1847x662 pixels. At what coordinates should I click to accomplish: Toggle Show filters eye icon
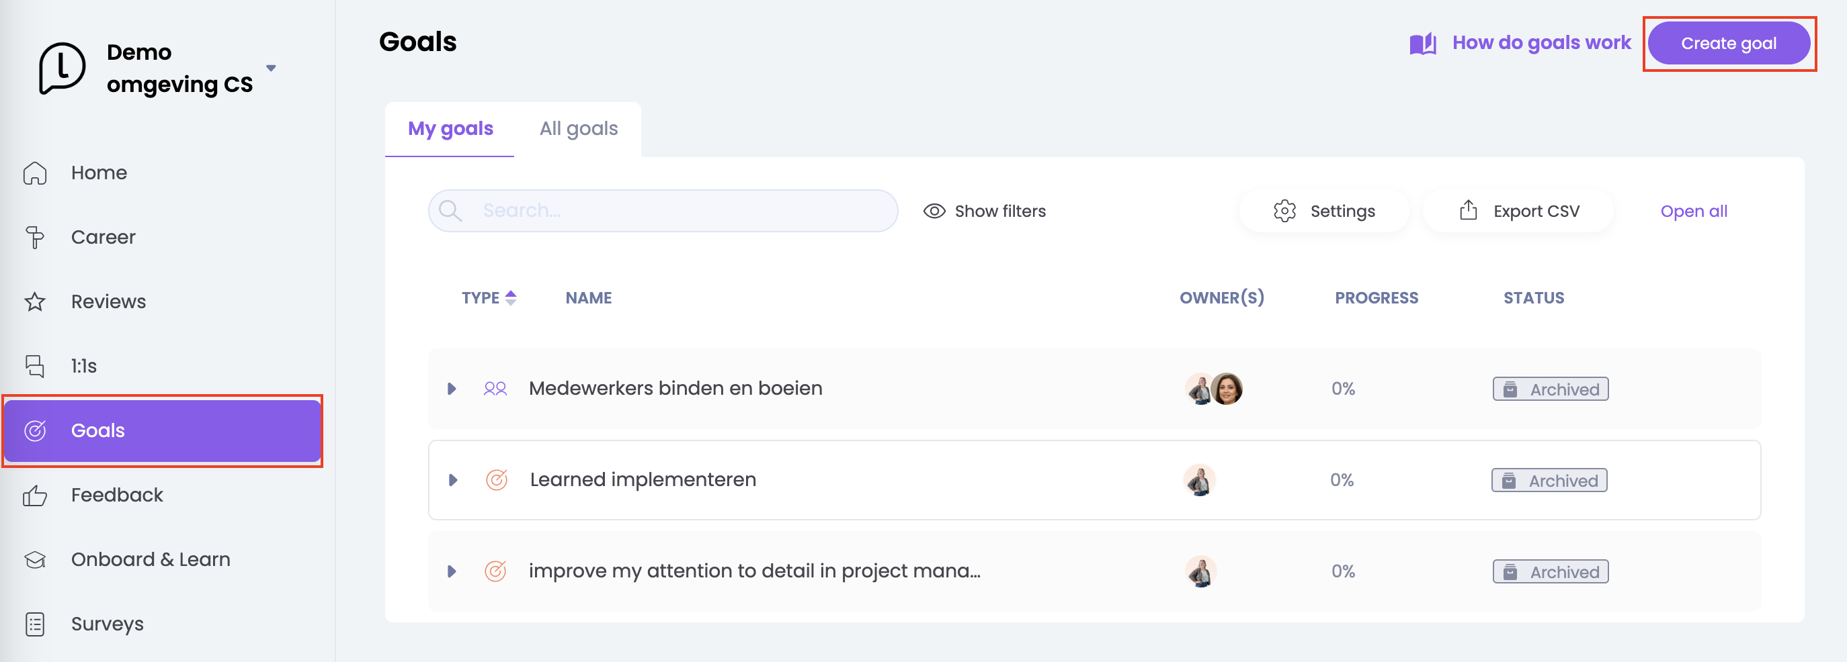934,211
